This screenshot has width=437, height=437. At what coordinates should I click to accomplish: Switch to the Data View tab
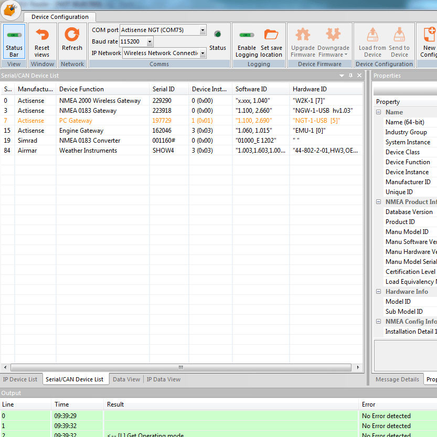point(126,379)
